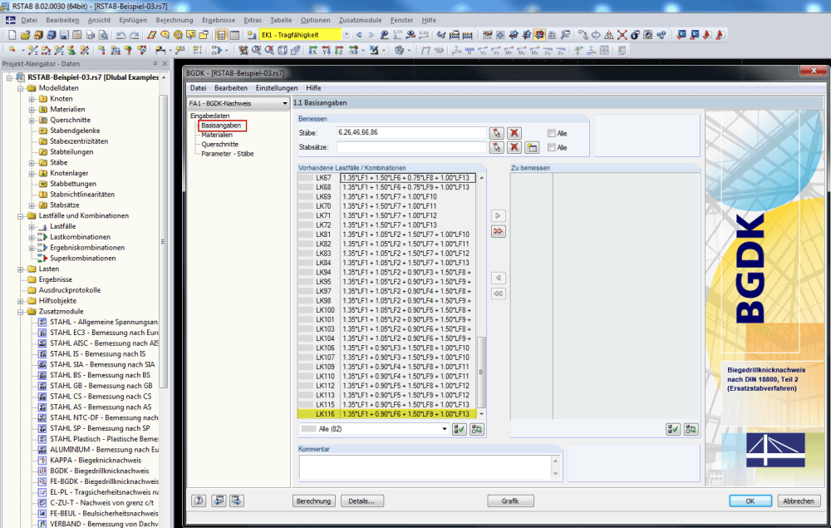831x528 pixels.
Task: Open the Bearbeiten menu in BGDK window
Action: [x=230, y=88]
